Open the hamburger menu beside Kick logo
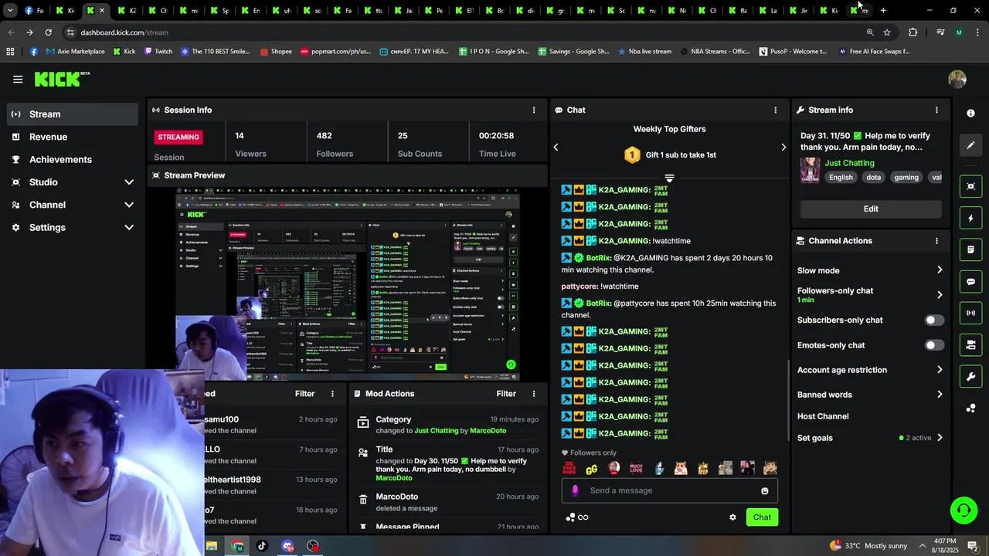 18,79
